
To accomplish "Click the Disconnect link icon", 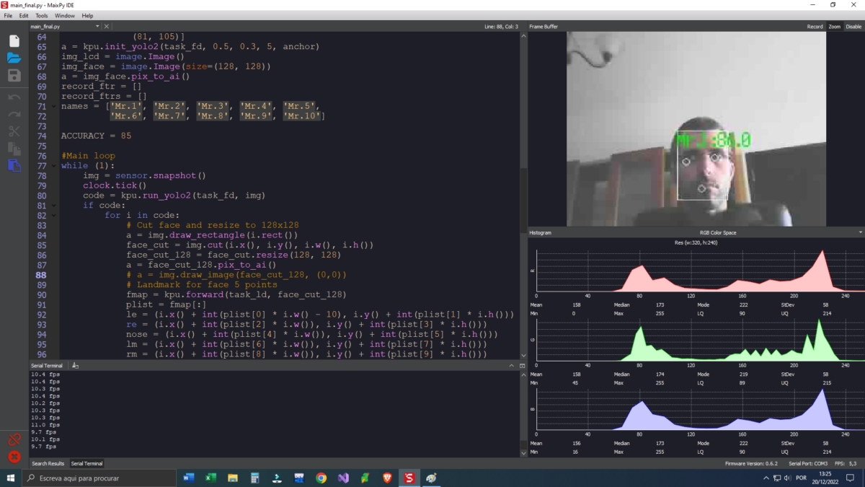I will [x=14, y=439].
